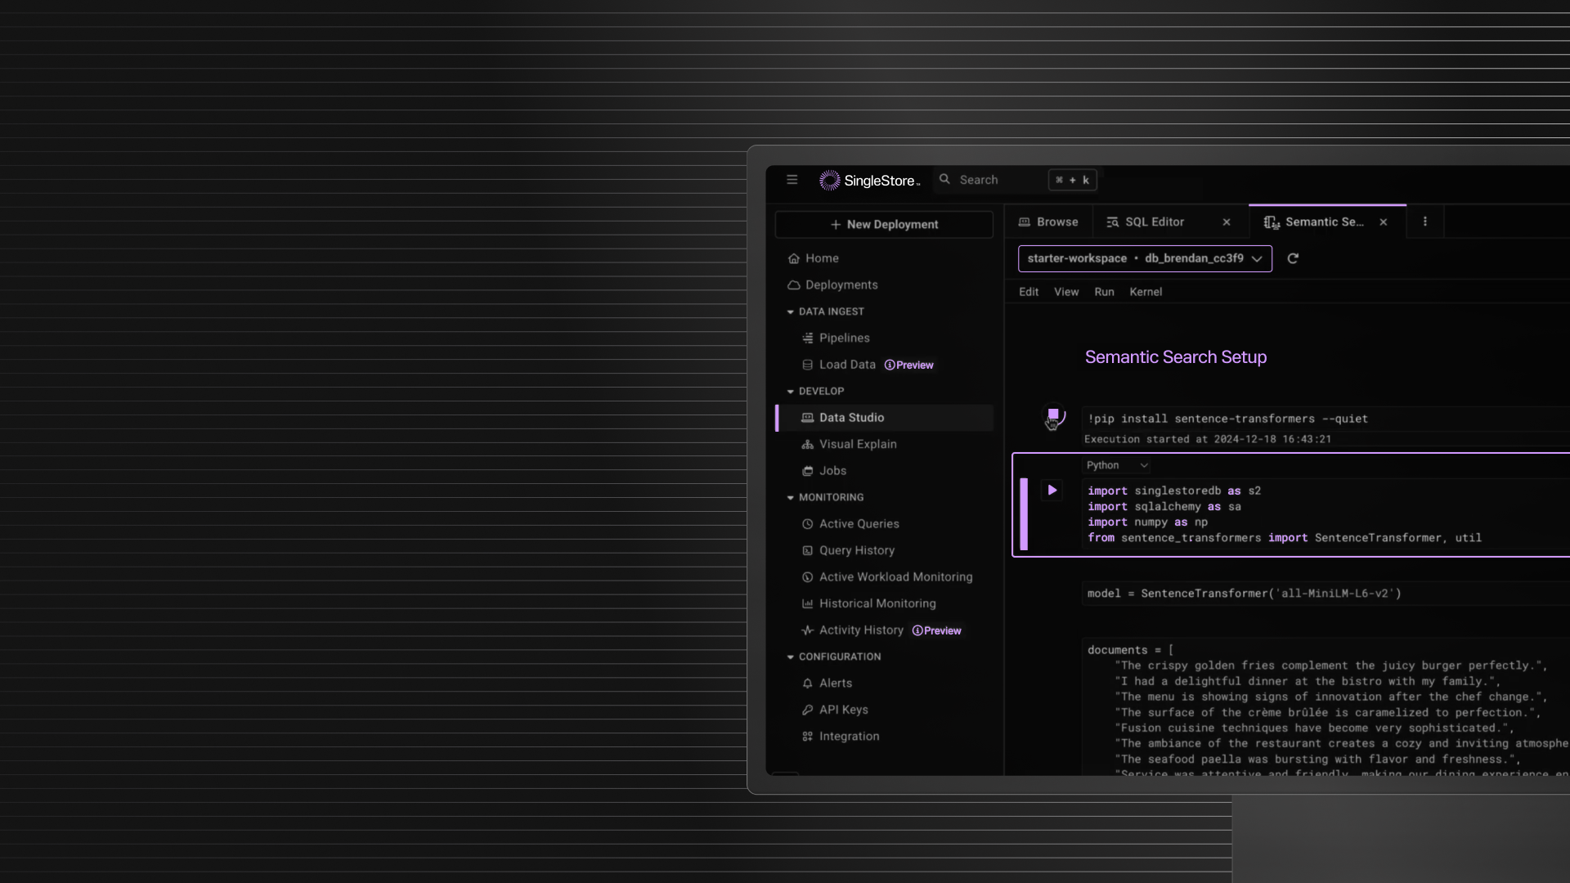The width and height of the screenshot is (1570, 883).
Task: Click the Query History icon
Action: coord(807,551)
